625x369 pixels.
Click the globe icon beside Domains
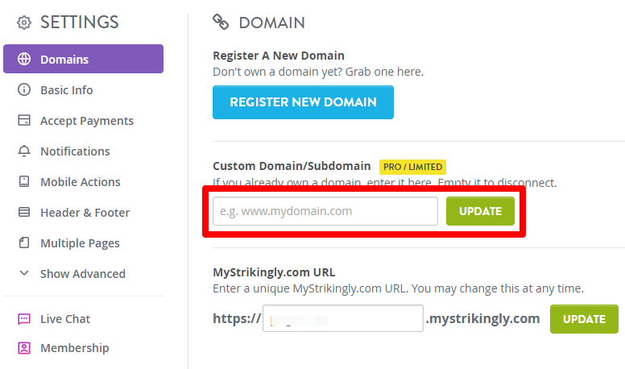(x=24, y=59)
